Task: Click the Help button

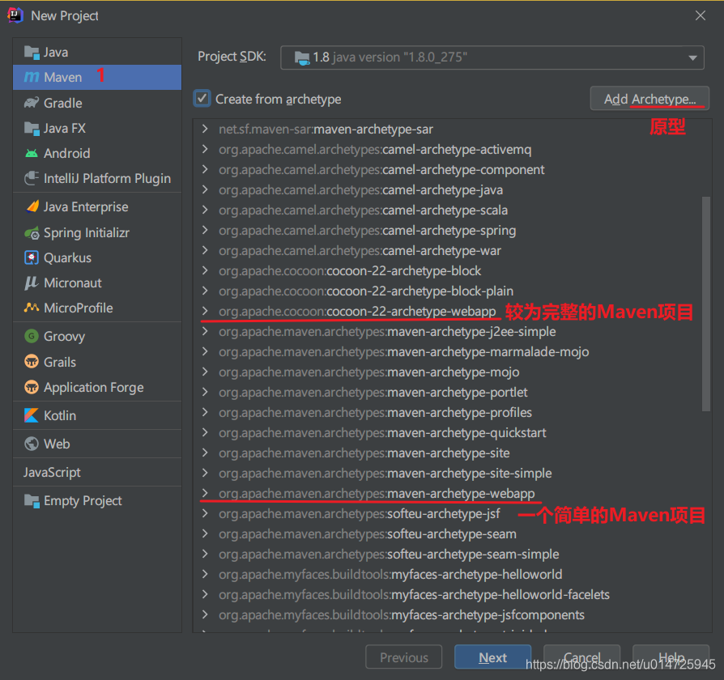Action: point(671,657)
